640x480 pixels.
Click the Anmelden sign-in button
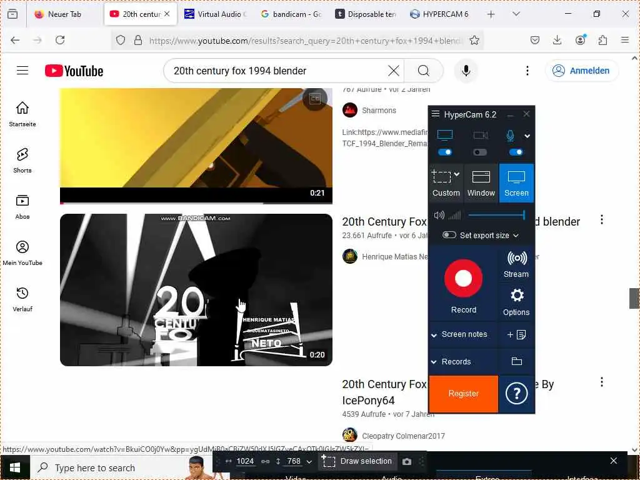(582, 71)
